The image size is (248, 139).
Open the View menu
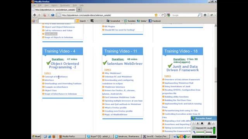click(46, 5)
